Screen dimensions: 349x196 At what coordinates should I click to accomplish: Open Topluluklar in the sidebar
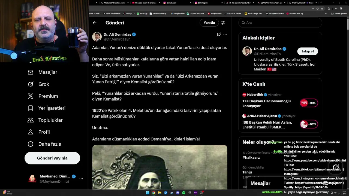(45, 120)
